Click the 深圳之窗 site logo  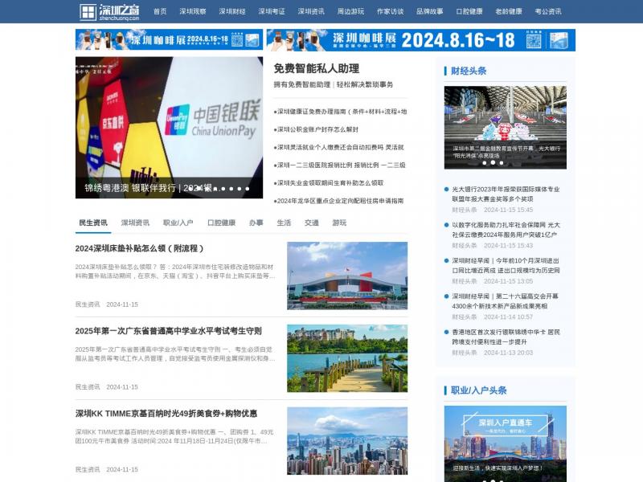[x=109, y=12]
